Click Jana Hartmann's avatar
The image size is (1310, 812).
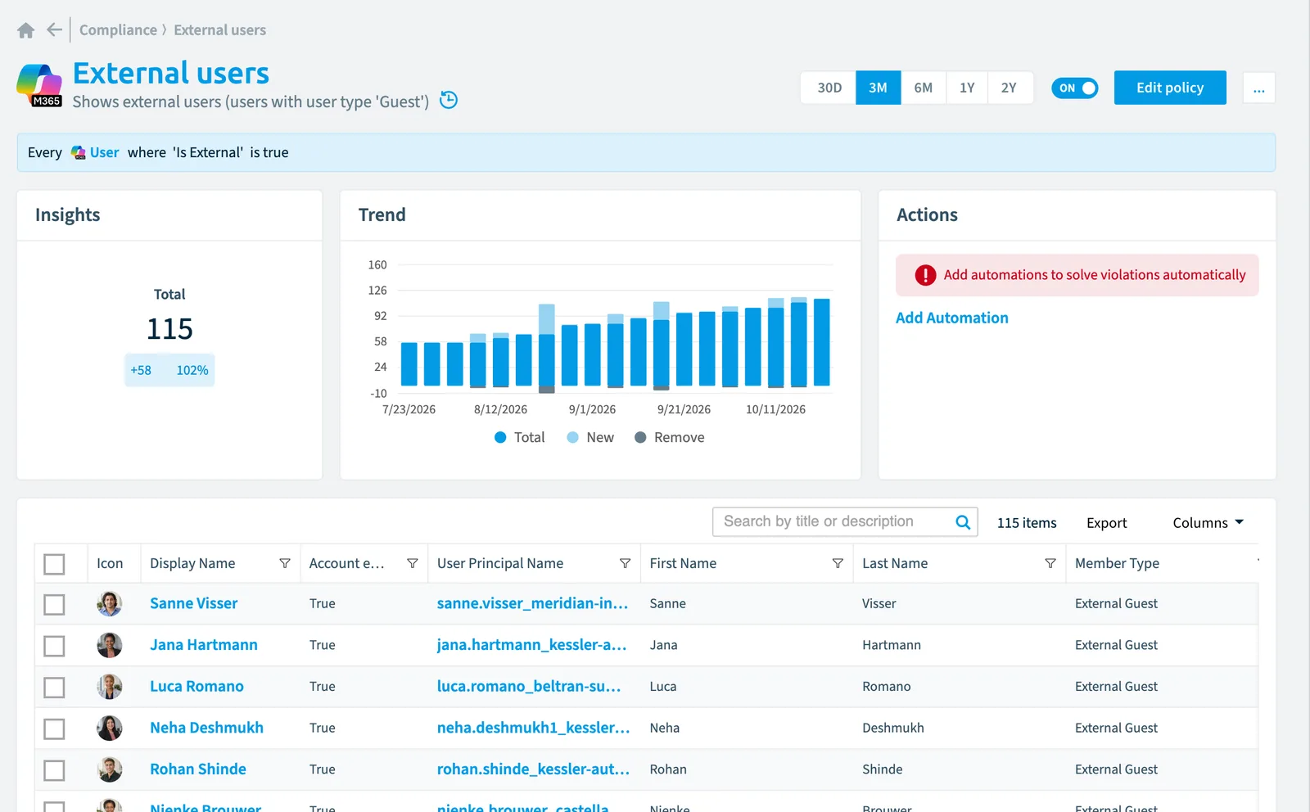(110, 645)
